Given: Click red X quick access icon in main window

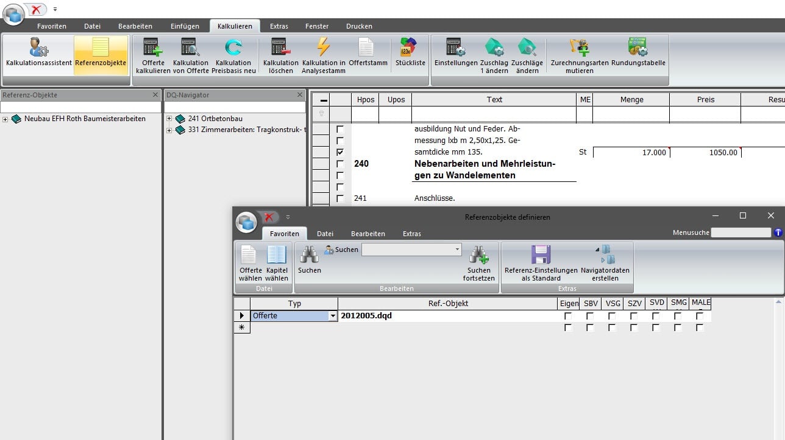Looking at the screenshot, I should [37, 10].
